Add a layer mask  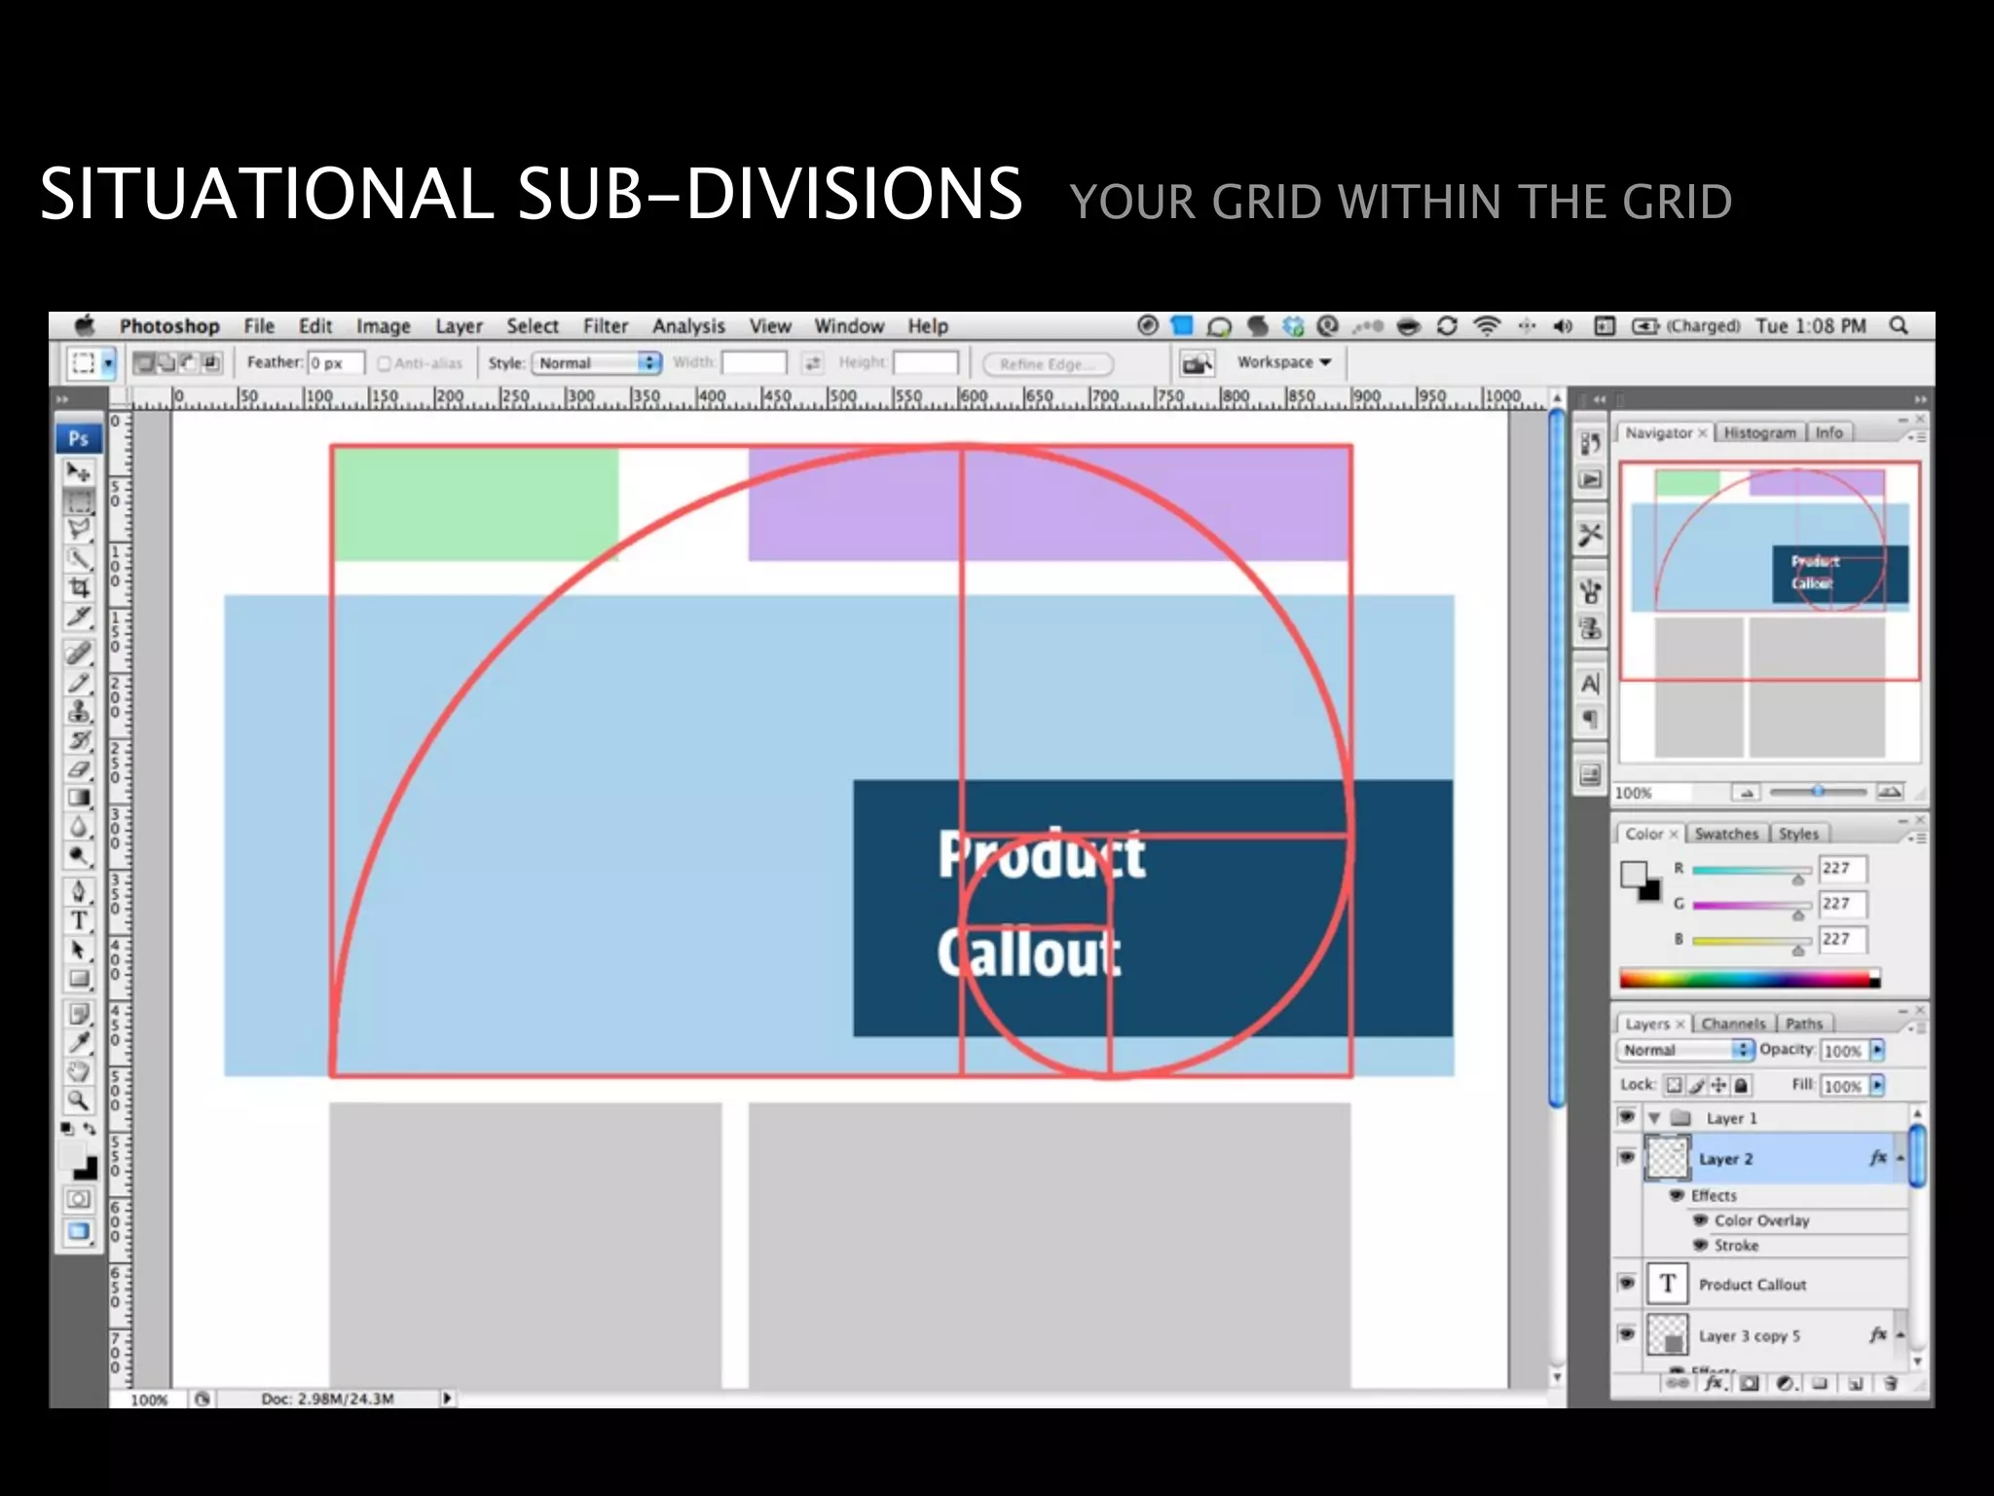coord(1750,1383)
